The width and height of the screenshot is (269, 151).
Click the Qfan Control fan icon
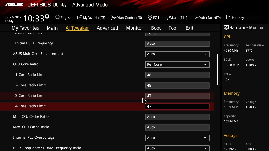coord(113,17)
